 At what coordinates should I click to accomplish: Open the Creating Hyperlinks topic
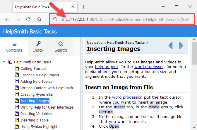point(37,94)
